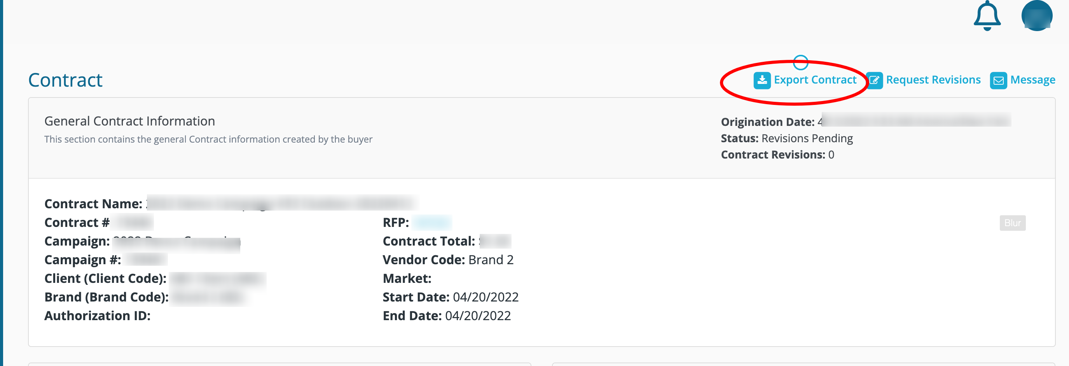Click the Revisions Pending status text

(807, 138)
